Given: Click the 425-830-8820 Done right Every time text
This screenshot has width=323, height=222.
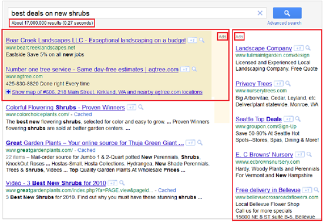Looking at the screenshot, I should (48, 84).
